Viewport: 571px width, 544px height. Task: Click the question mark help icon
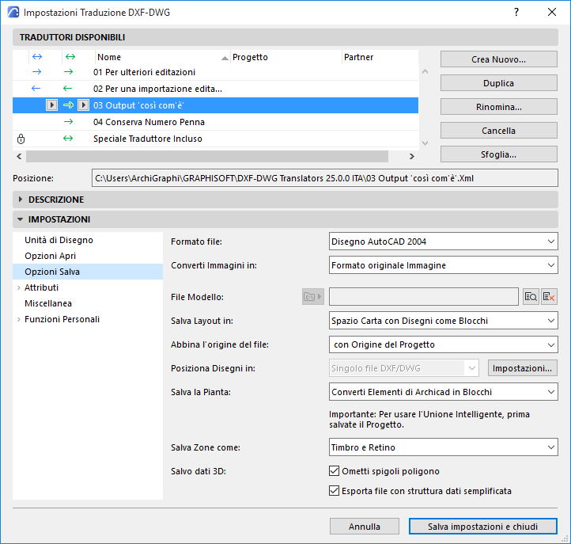[516, 12]
